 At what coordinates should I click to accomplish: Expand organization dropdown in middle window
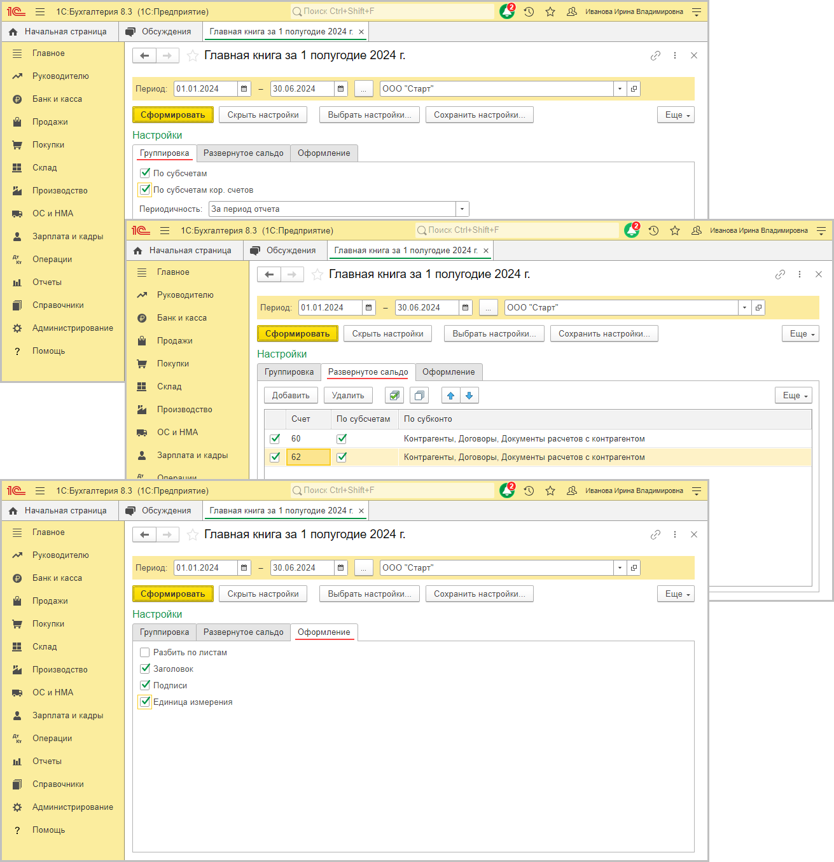pyautogui.click(x=744, y=308)
